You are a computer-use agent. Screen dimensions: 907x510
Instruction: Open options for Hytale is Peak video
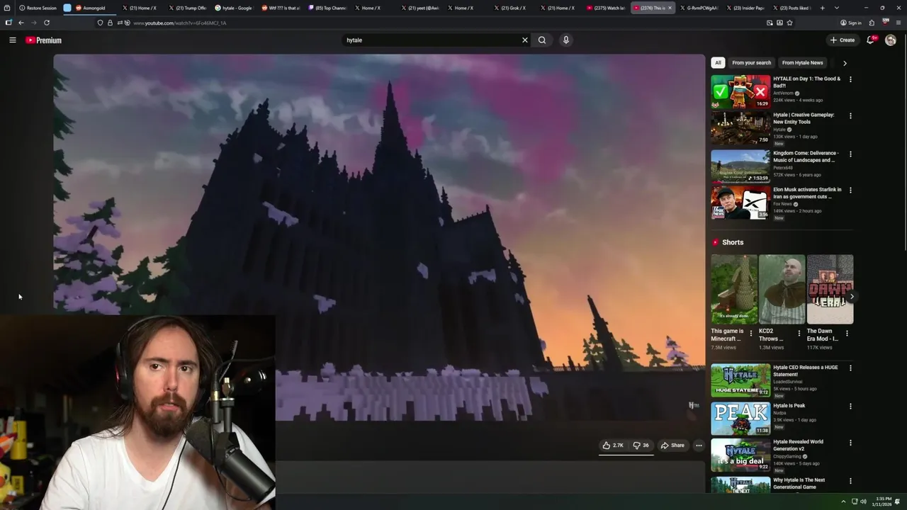pos(850,407)
